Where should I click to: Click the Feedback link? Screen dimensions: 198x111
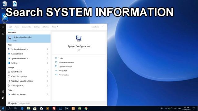tap(95, 27)
